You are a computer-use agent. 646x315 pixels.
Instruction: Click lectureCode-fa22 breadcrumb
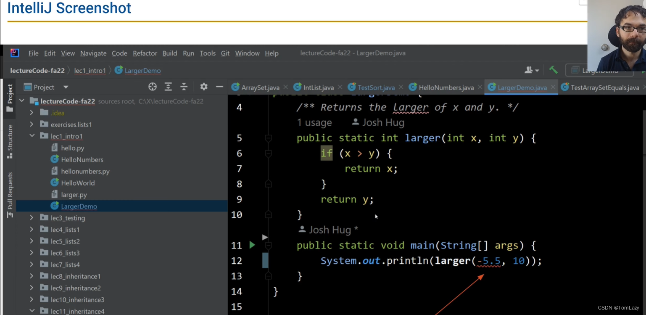(37, 71)
